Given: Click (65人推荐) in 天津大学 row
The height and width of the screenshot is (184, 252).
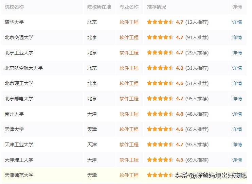Looking at the screenshot, I should point(197,129).
